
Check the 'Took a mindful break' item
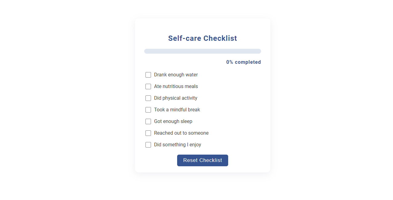148,110
